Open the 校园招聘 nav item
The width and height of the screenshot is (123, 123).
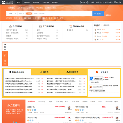pyautogui.click(x=36, y=2)
